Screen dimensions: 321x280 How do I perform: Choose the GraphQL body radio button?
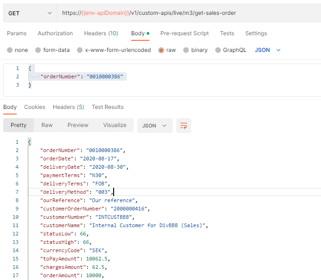[x=218, y=50]
